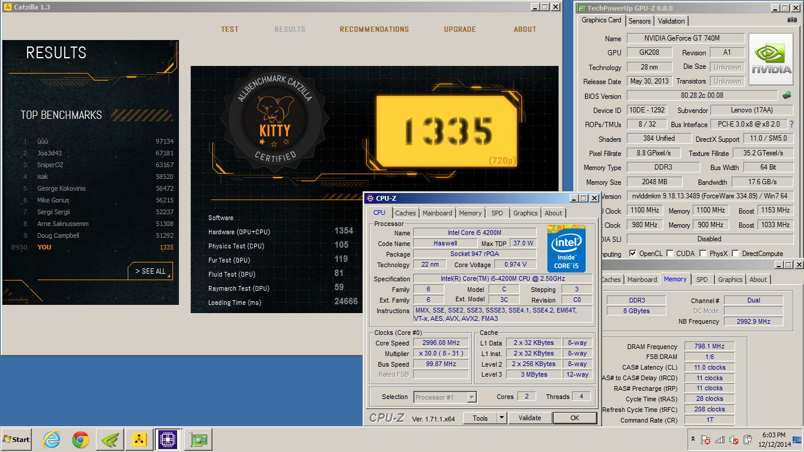Open the Windows Start menu
The image size is (804, 452).
(x=16, y=440)
